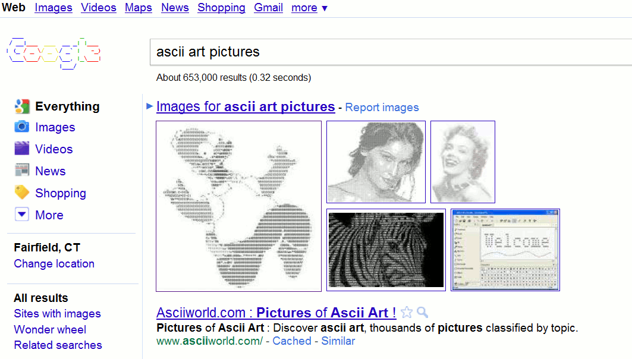The height and width of the screenshot is (359, 632).
Task: Filter results by Videos in sidebar
Action: (54, 149)
